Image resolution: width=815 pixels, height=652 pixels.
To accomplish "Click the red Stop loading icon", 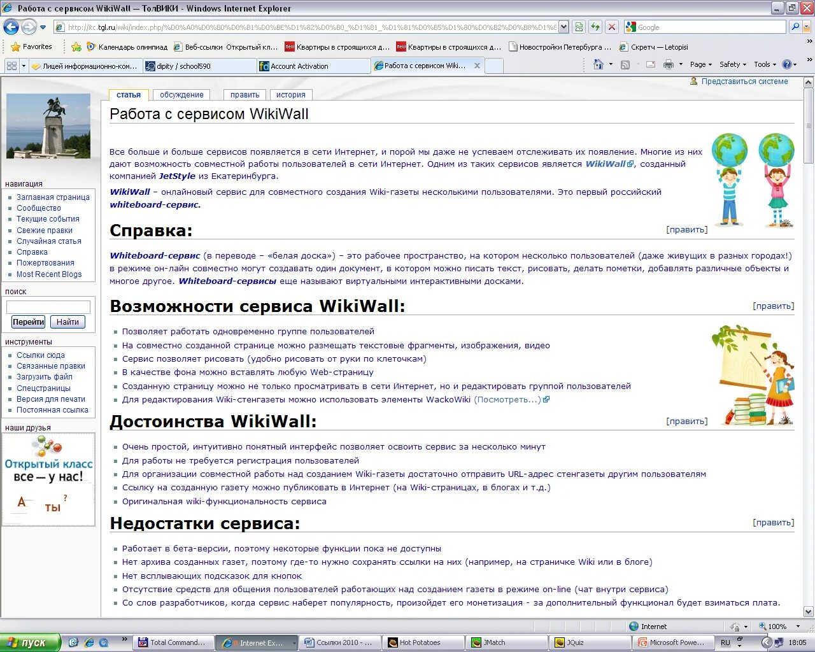I will pyautogui.click(x=612, y=27).
